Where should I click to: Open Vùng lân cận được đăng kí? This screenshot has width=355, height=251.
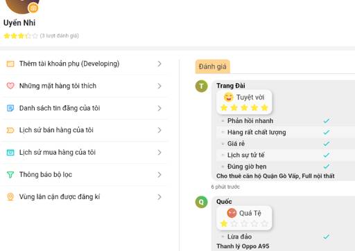click(85, 197)
